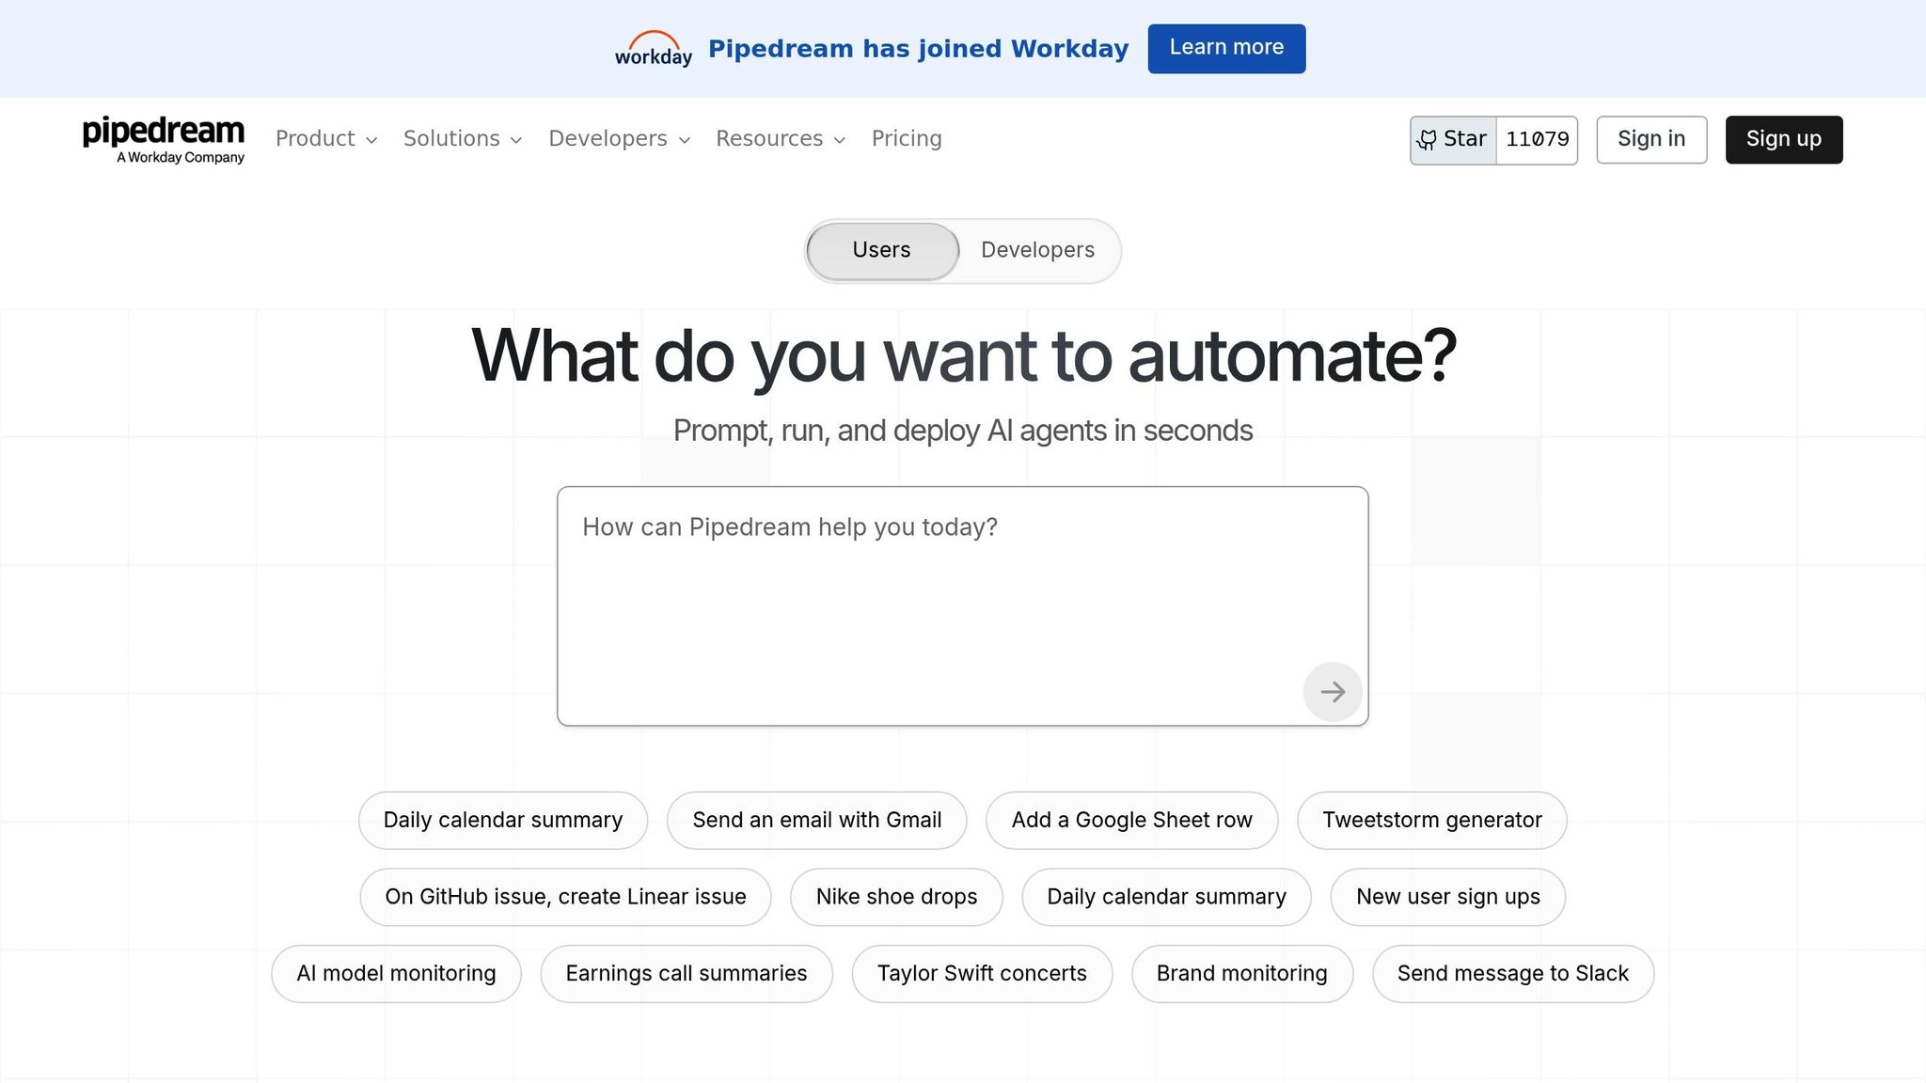Click the Sign up button

(x=1783, y=139)
